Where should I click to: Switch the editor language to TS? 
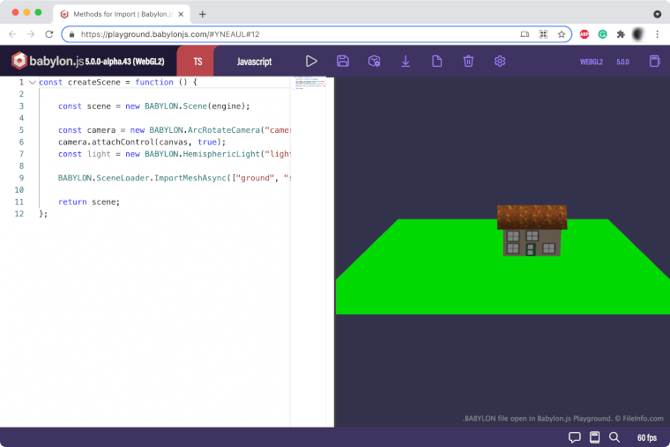[197, 62]
